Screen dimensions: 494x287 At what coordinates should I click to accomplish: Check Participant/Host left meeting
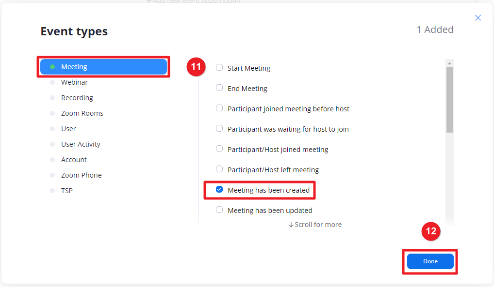[219, 169]
